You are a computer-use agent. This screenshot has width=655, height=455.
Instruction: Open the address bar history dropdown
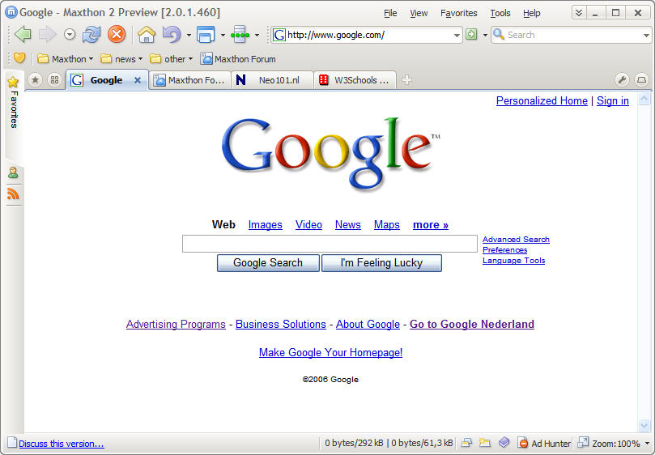457,35
